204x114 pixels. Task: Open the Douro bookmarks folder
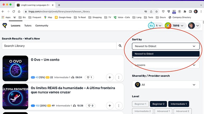pos(161,17)
